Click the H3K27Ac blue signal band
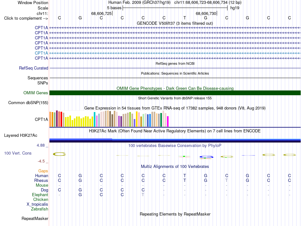The image size is (301, 226). coord(175,140)
